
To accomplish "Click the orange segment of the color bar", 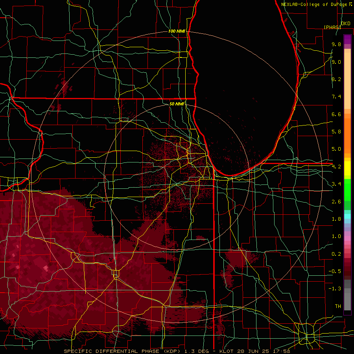I will (x=347, y=135).
